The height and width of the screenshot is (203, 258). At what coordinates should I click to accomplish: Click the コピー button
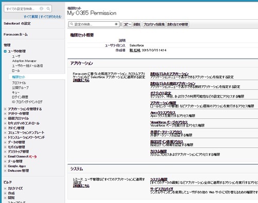(127, 24)
